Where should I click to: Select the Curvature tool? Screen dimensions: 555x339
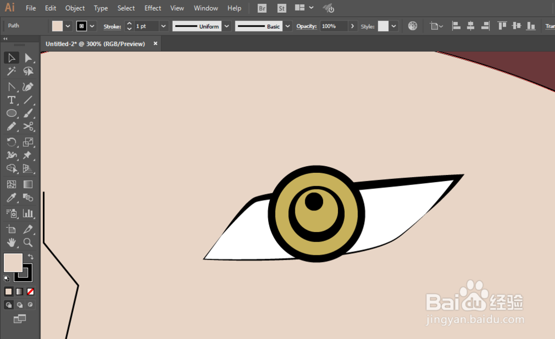click(28, 87)
